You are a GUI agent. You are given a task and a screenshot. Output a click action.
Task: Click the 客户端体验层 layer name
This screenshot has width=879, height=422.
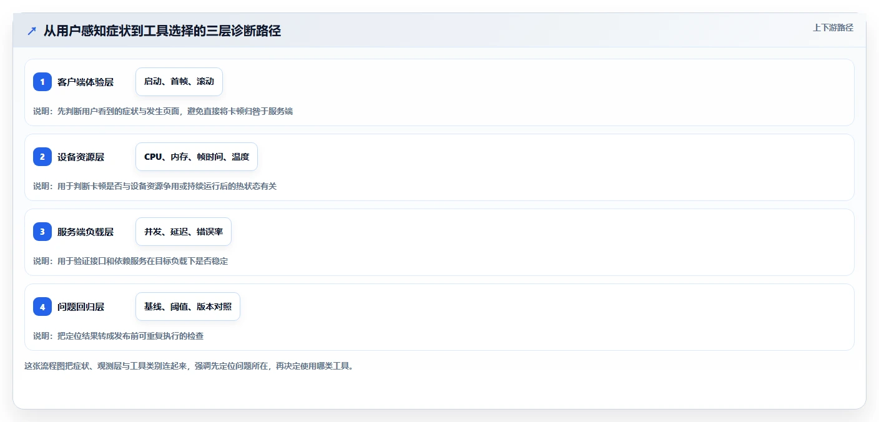pos(86,82)
